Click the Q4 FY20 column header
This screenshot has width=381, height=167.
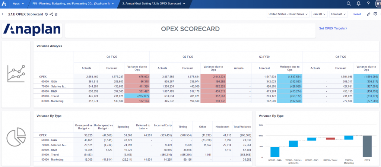(x=340, y=57)
